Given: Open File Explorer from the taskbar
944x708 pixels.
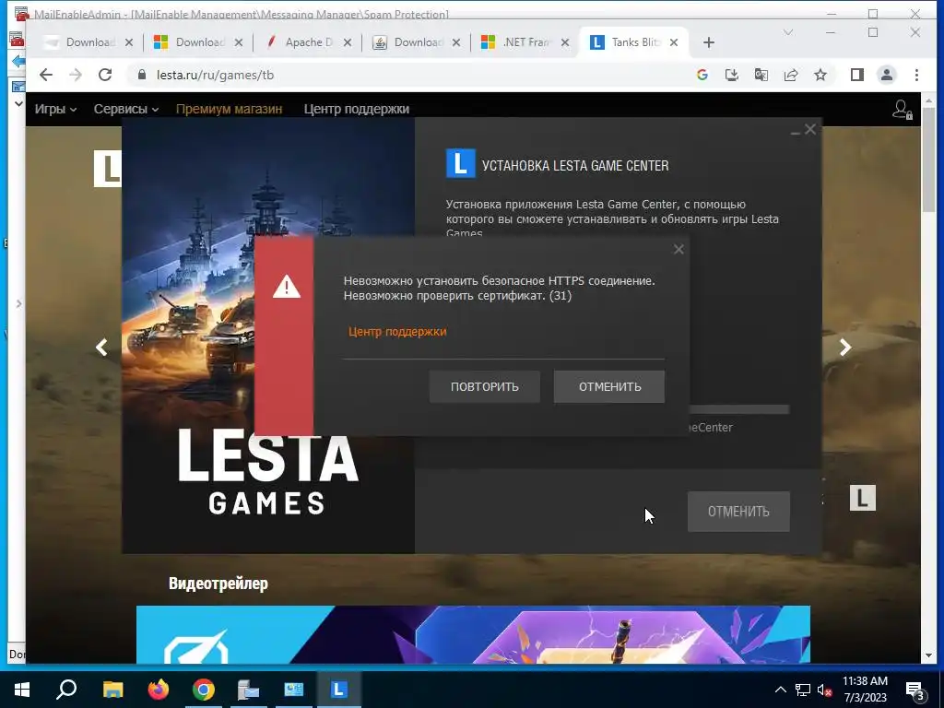Looking at the screenshot, I should 112,690.
